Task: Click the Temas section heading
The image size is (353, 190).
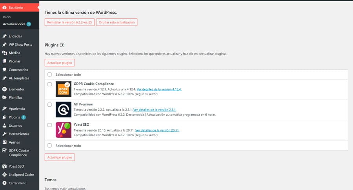Action: click(51, 180)
